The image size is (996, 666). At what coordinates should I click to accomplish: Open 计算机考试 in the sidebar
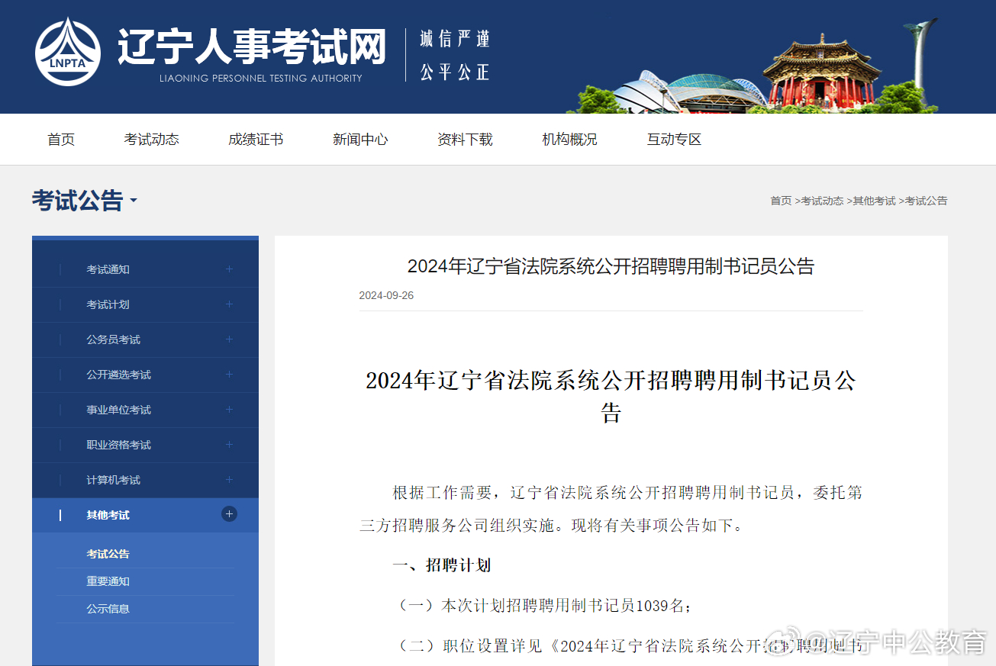[113, 480]
